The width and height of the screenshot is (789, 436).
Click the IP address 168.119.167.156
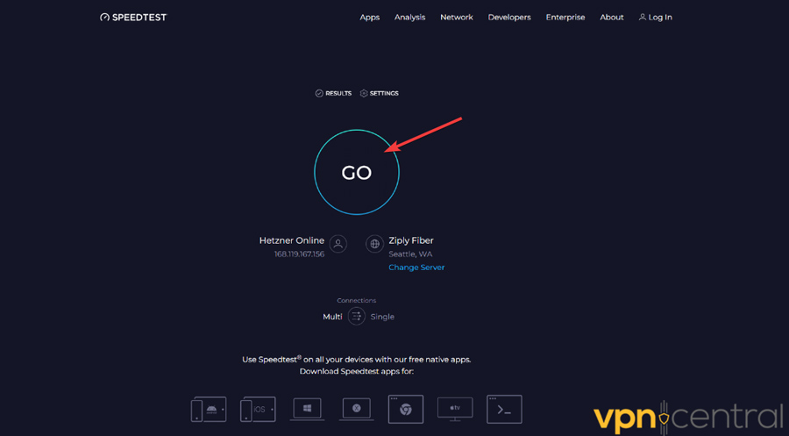tap(299, 254)
